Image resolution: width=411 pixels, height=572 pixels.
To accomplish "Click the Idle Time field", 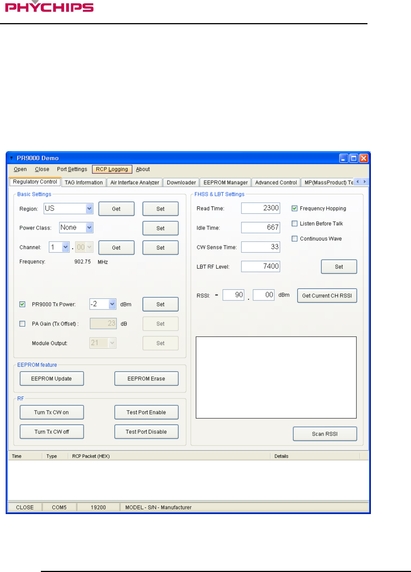I will 260,227.
